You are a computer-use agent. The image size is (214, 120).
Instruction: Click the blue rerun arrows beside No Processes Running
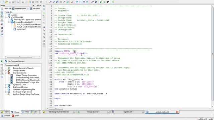click(x=6, y=61)
